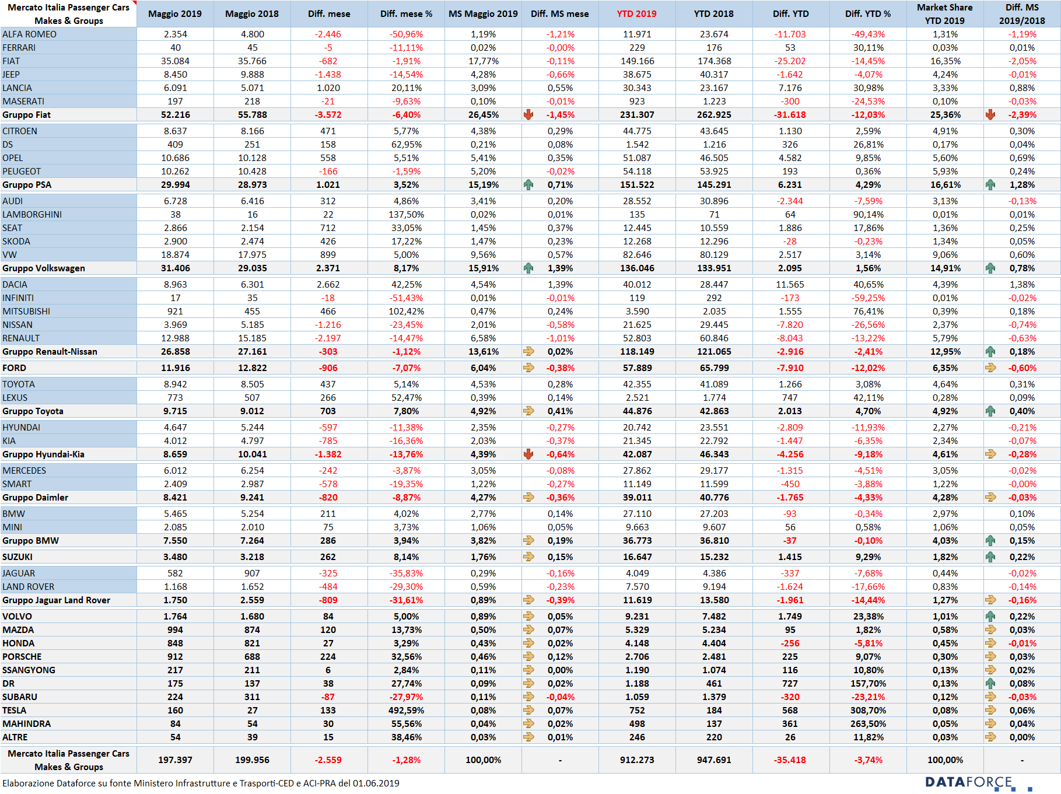The width and height of the screenshot is (1061, 794).
Task: Click the total YTD 2018 value 947.691
Action: pyautogui.click(x=714, y=760)
